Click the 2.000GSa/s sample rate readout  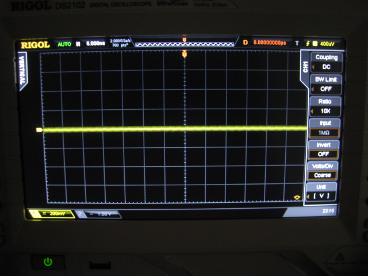[x=120, y=41]
